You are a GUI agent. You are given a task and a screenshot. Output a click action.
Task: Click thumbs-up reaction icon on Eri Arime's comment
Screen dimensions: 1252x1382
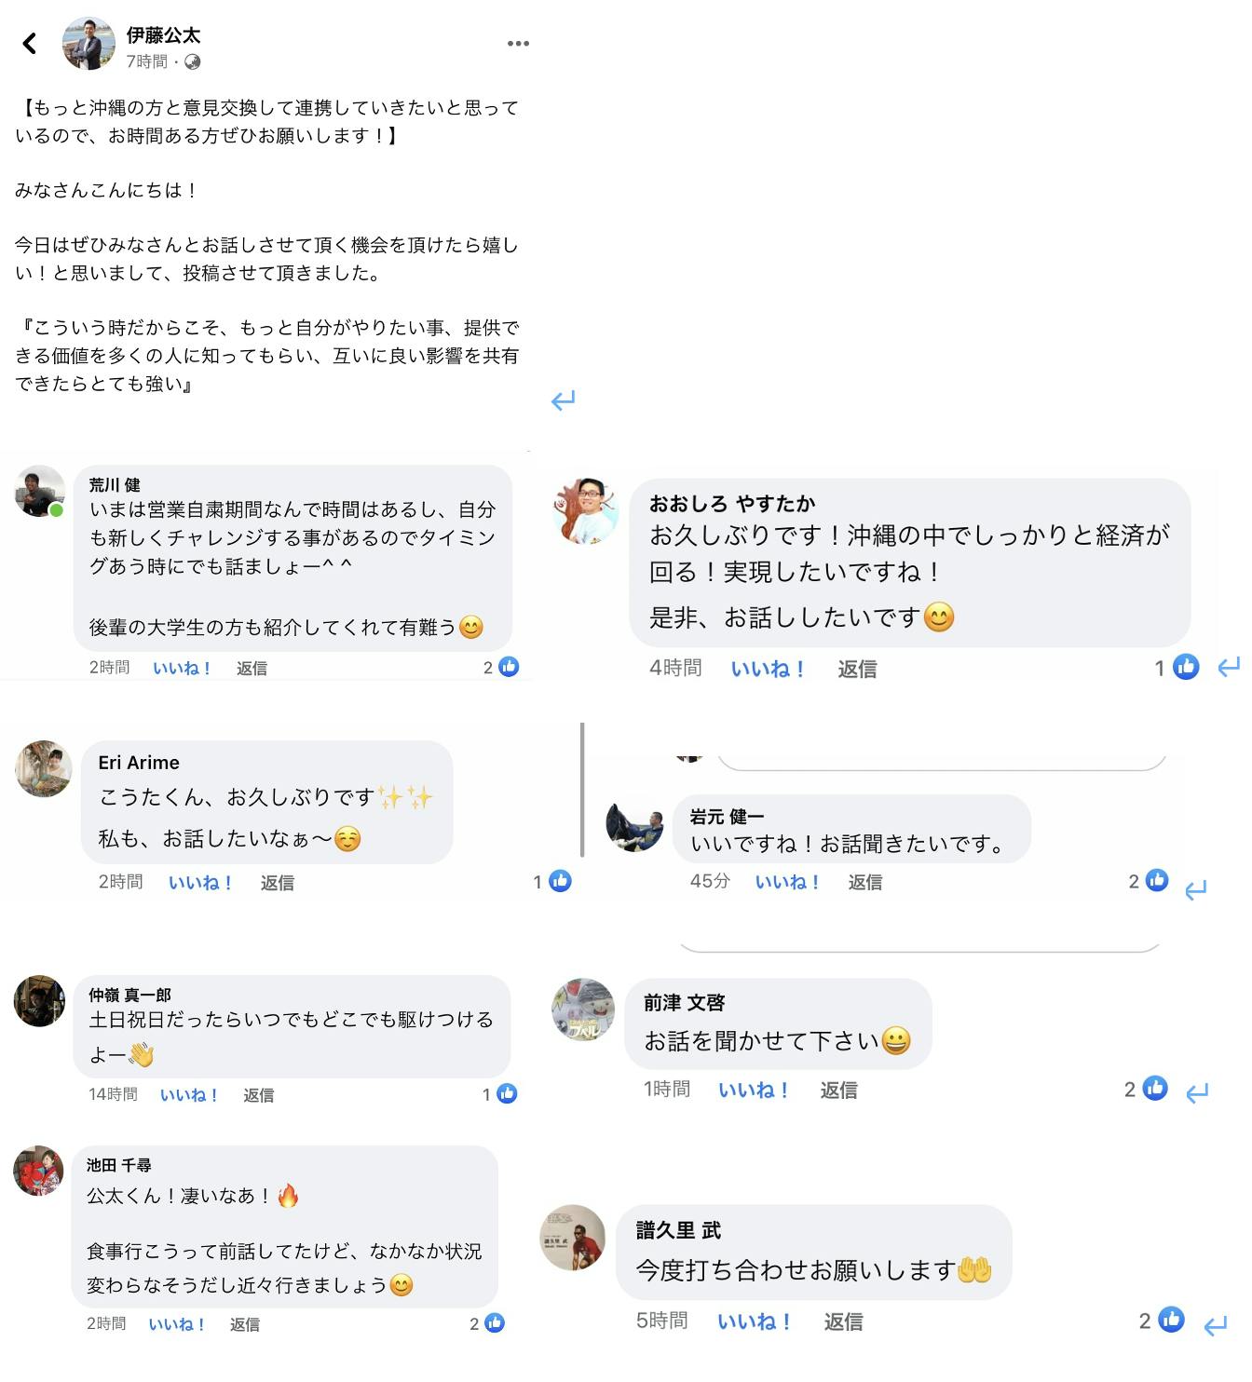560,881
